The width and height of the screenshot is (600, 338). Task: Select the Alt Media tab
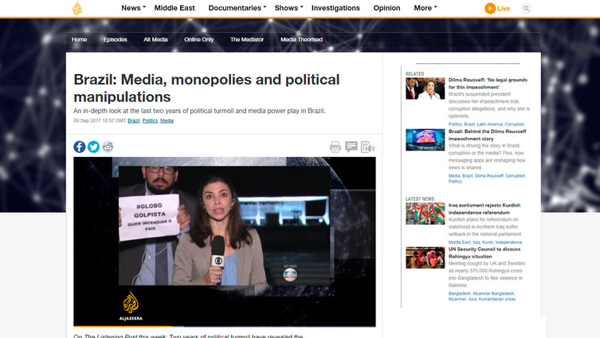(x=155, y=39)
